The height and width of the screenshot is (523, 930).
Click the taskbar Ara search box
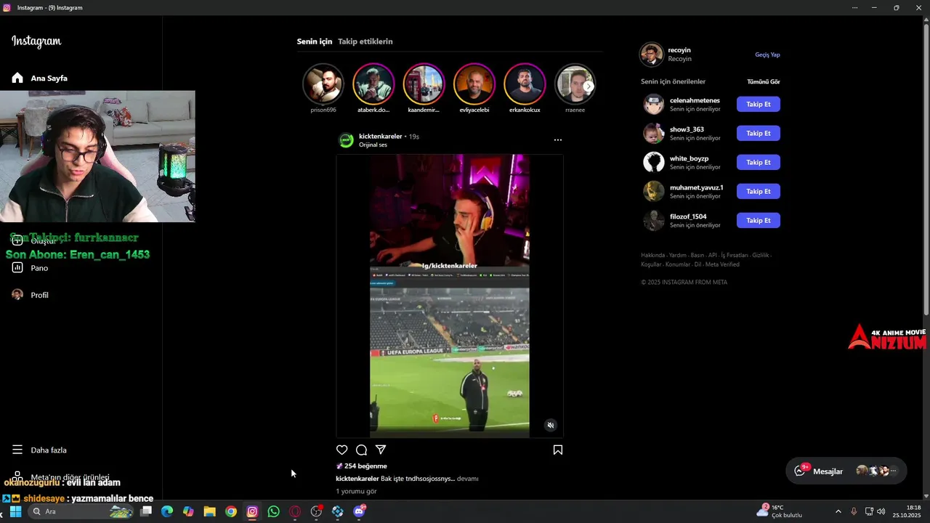[80, 511]
